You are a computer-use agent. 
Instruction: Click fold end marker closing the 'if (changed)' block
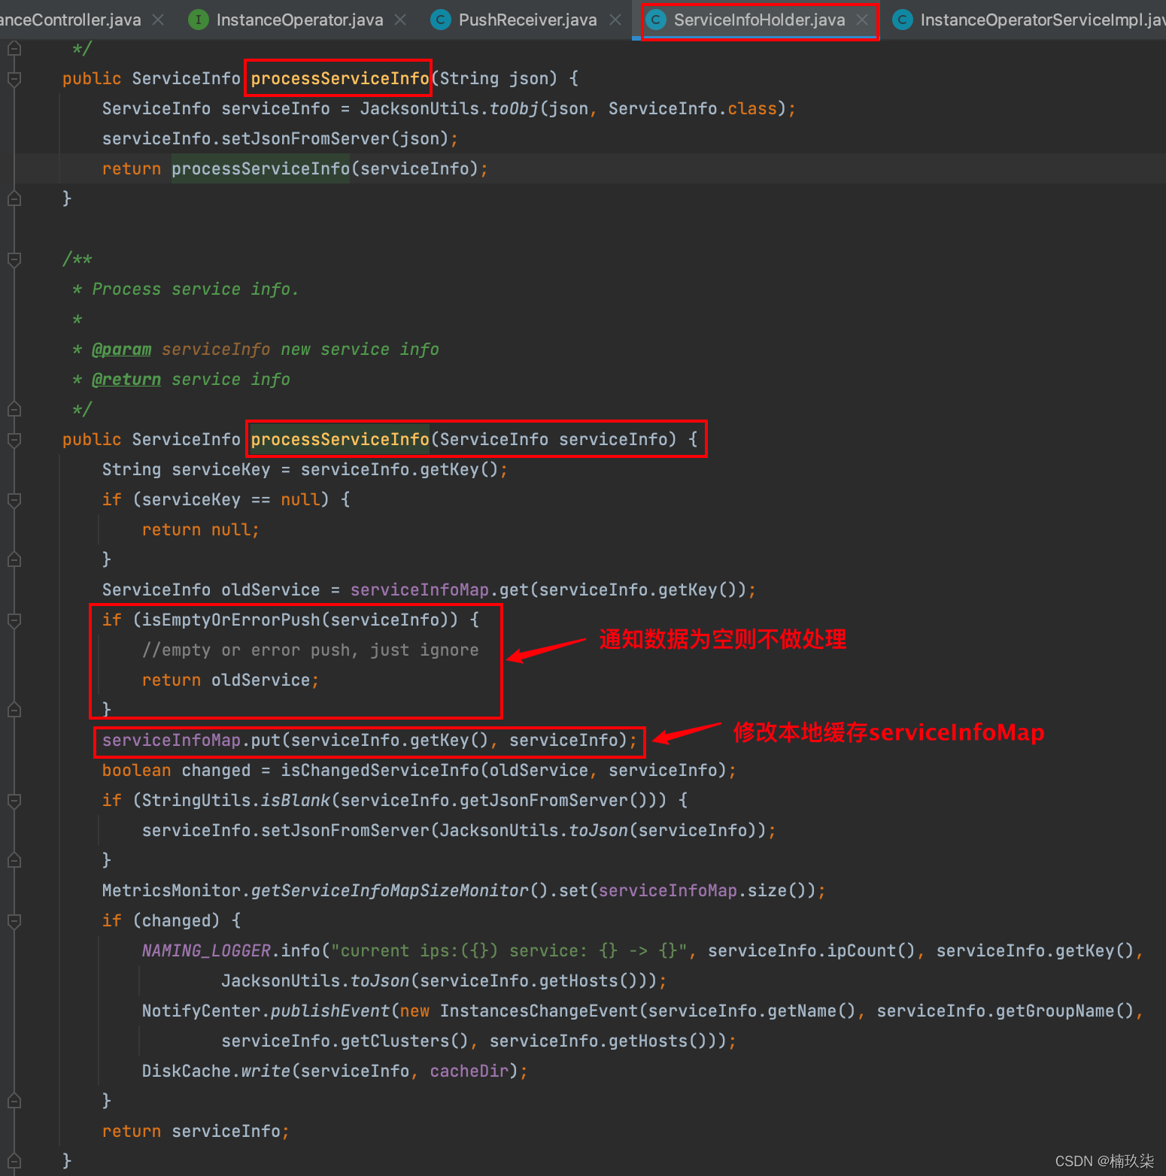[x=14, y=1101]
